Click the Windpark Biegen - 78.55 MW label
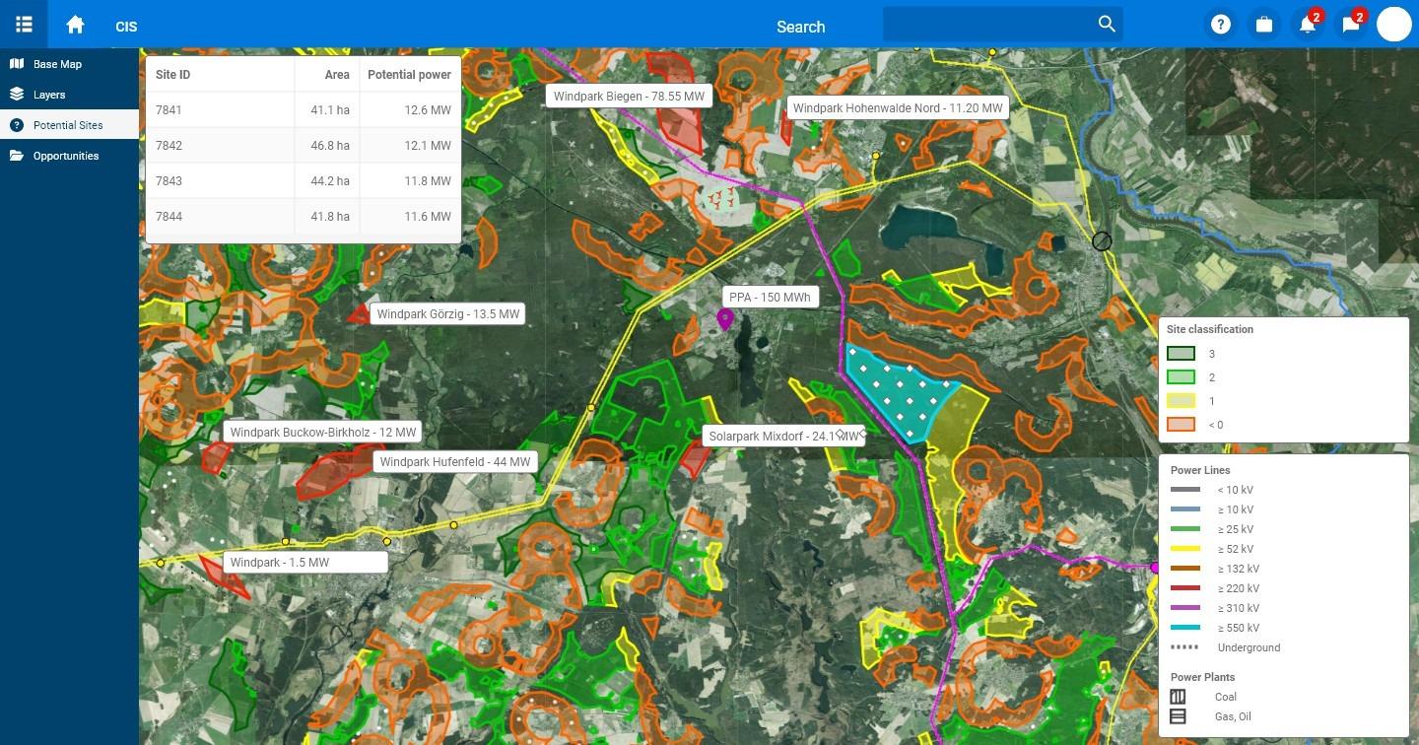 click(x=629, y=96)
